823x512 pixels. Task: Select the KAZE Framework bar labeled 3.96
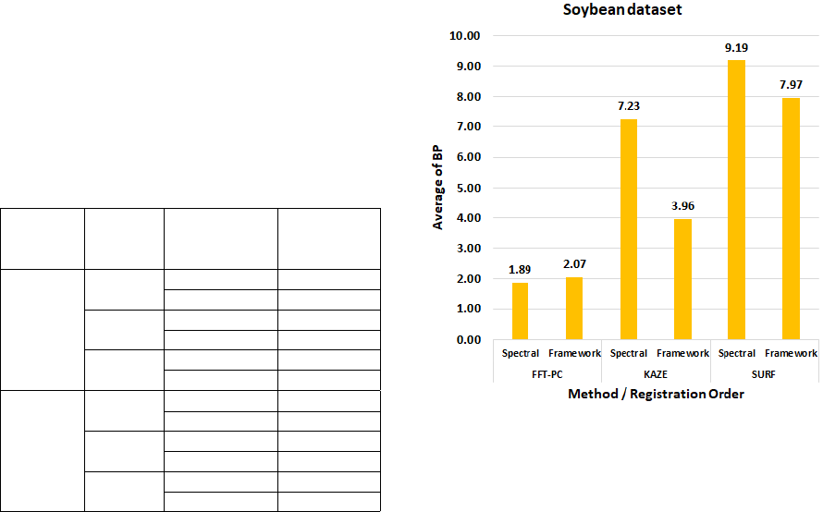pyautogui.click(x=682, y=279)
